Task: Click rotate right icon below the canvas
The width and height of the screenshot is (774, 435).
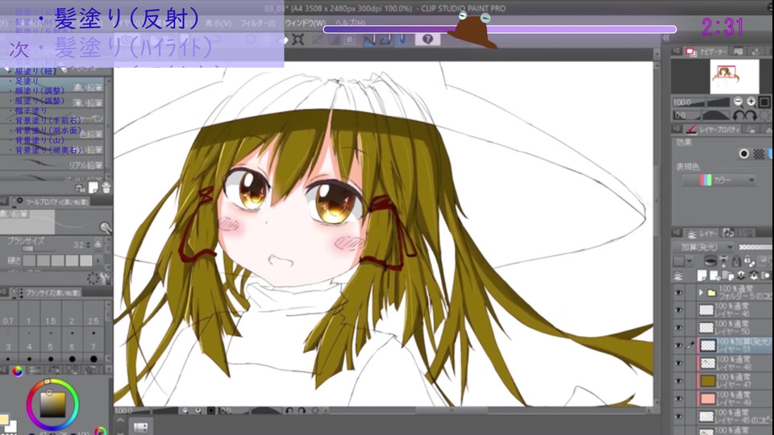Action: pyautogui.click(x=302, y=410)
